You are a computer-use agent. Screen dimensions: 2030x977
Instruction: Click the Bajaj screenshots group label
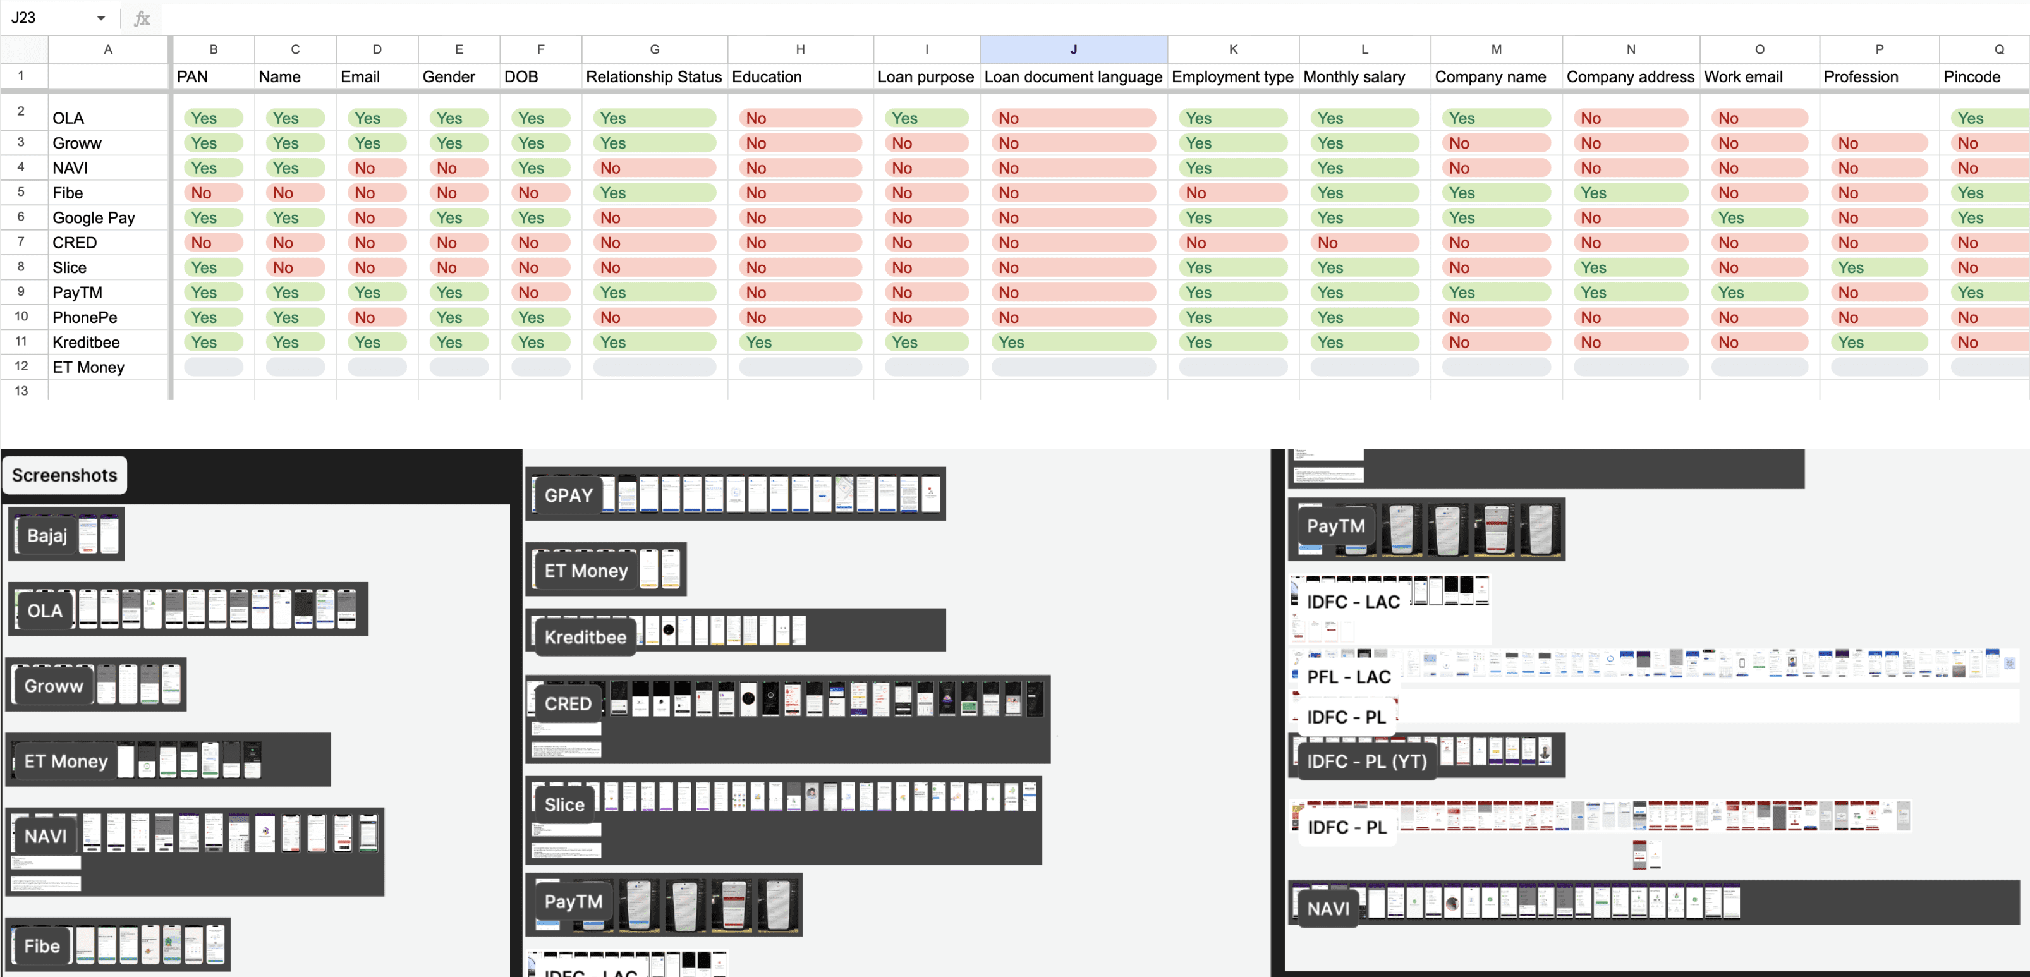click(x=47, y=536)
